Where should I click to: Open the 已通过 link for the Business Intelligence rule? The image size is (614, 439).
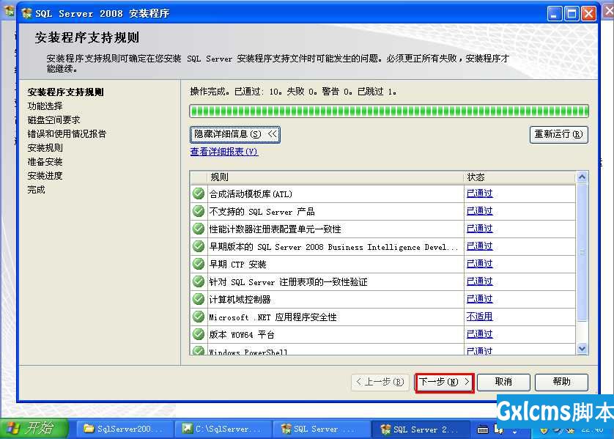pyautogui.click(x=479, y=246)
